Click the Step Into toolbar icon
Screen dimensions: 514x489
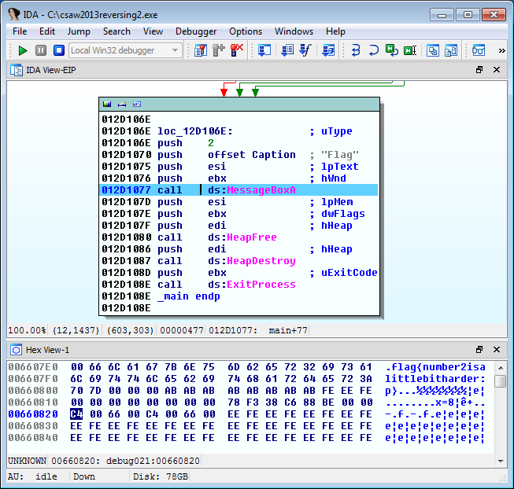(x=356, y=51)
